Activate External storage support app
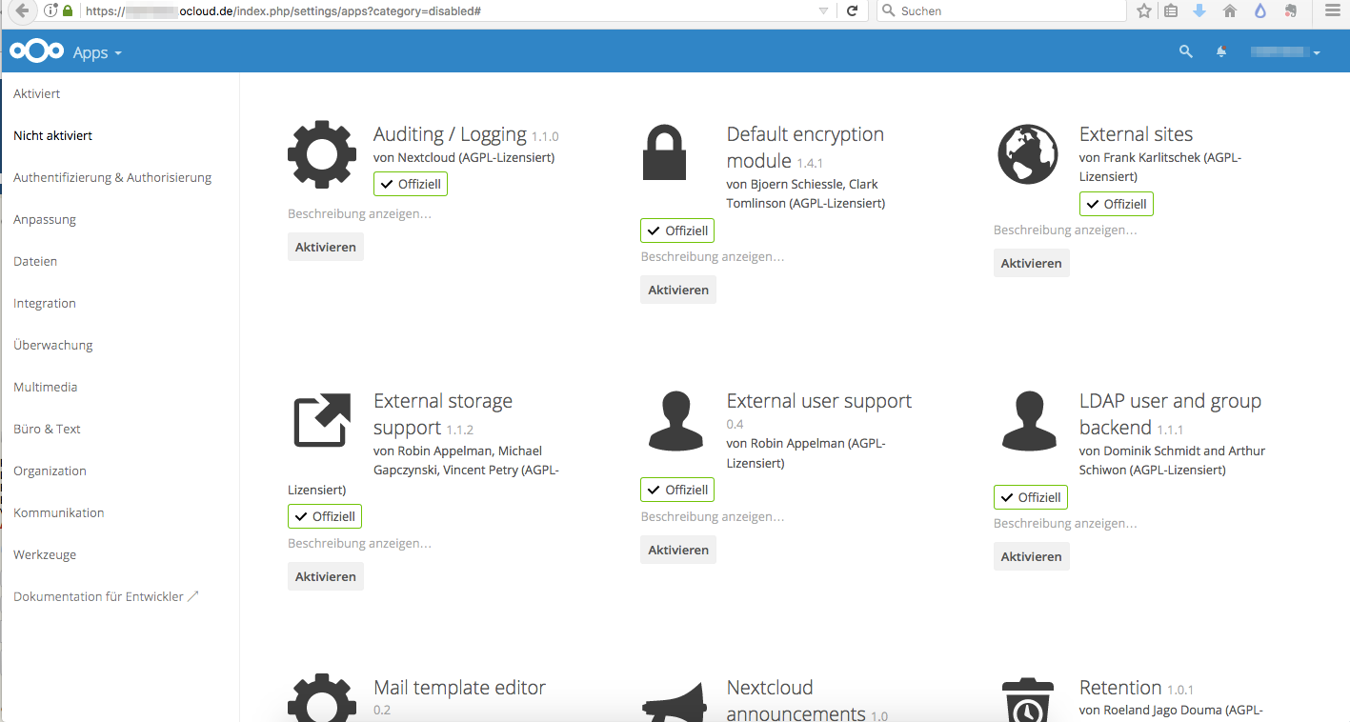 tap(326, 577)
